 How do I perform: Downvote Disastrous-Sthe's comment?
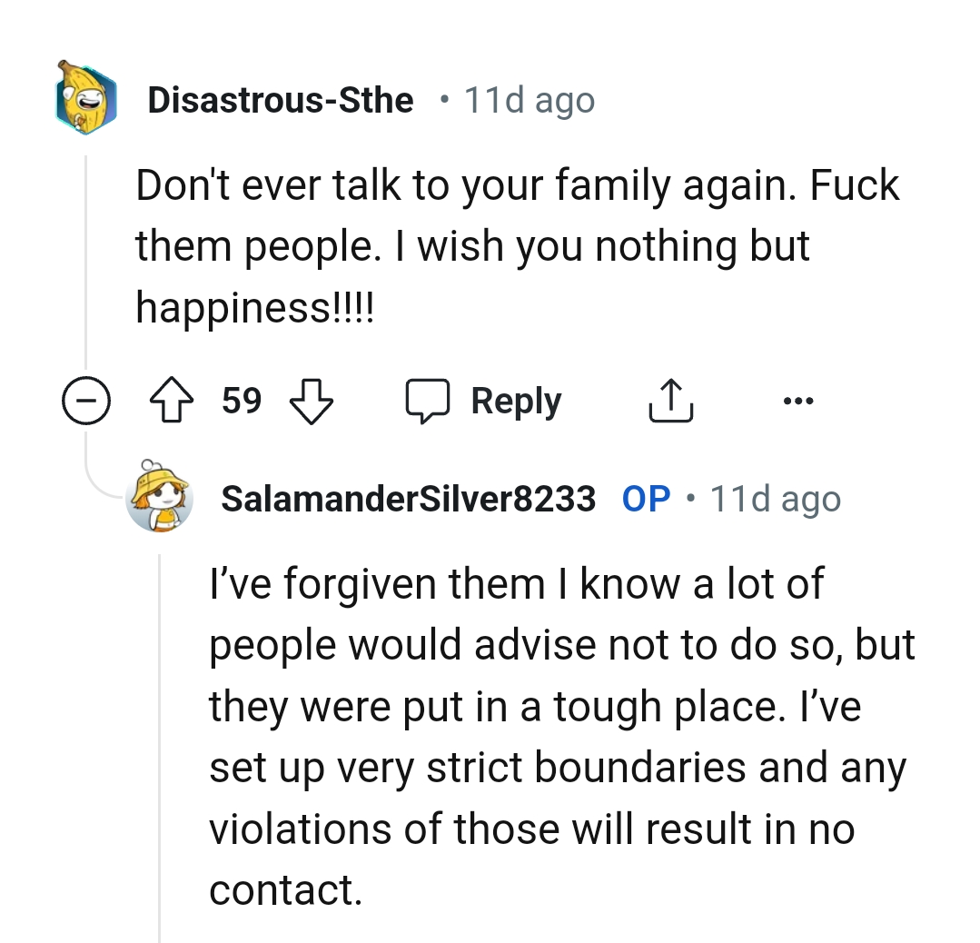click(x=311, y=400)
